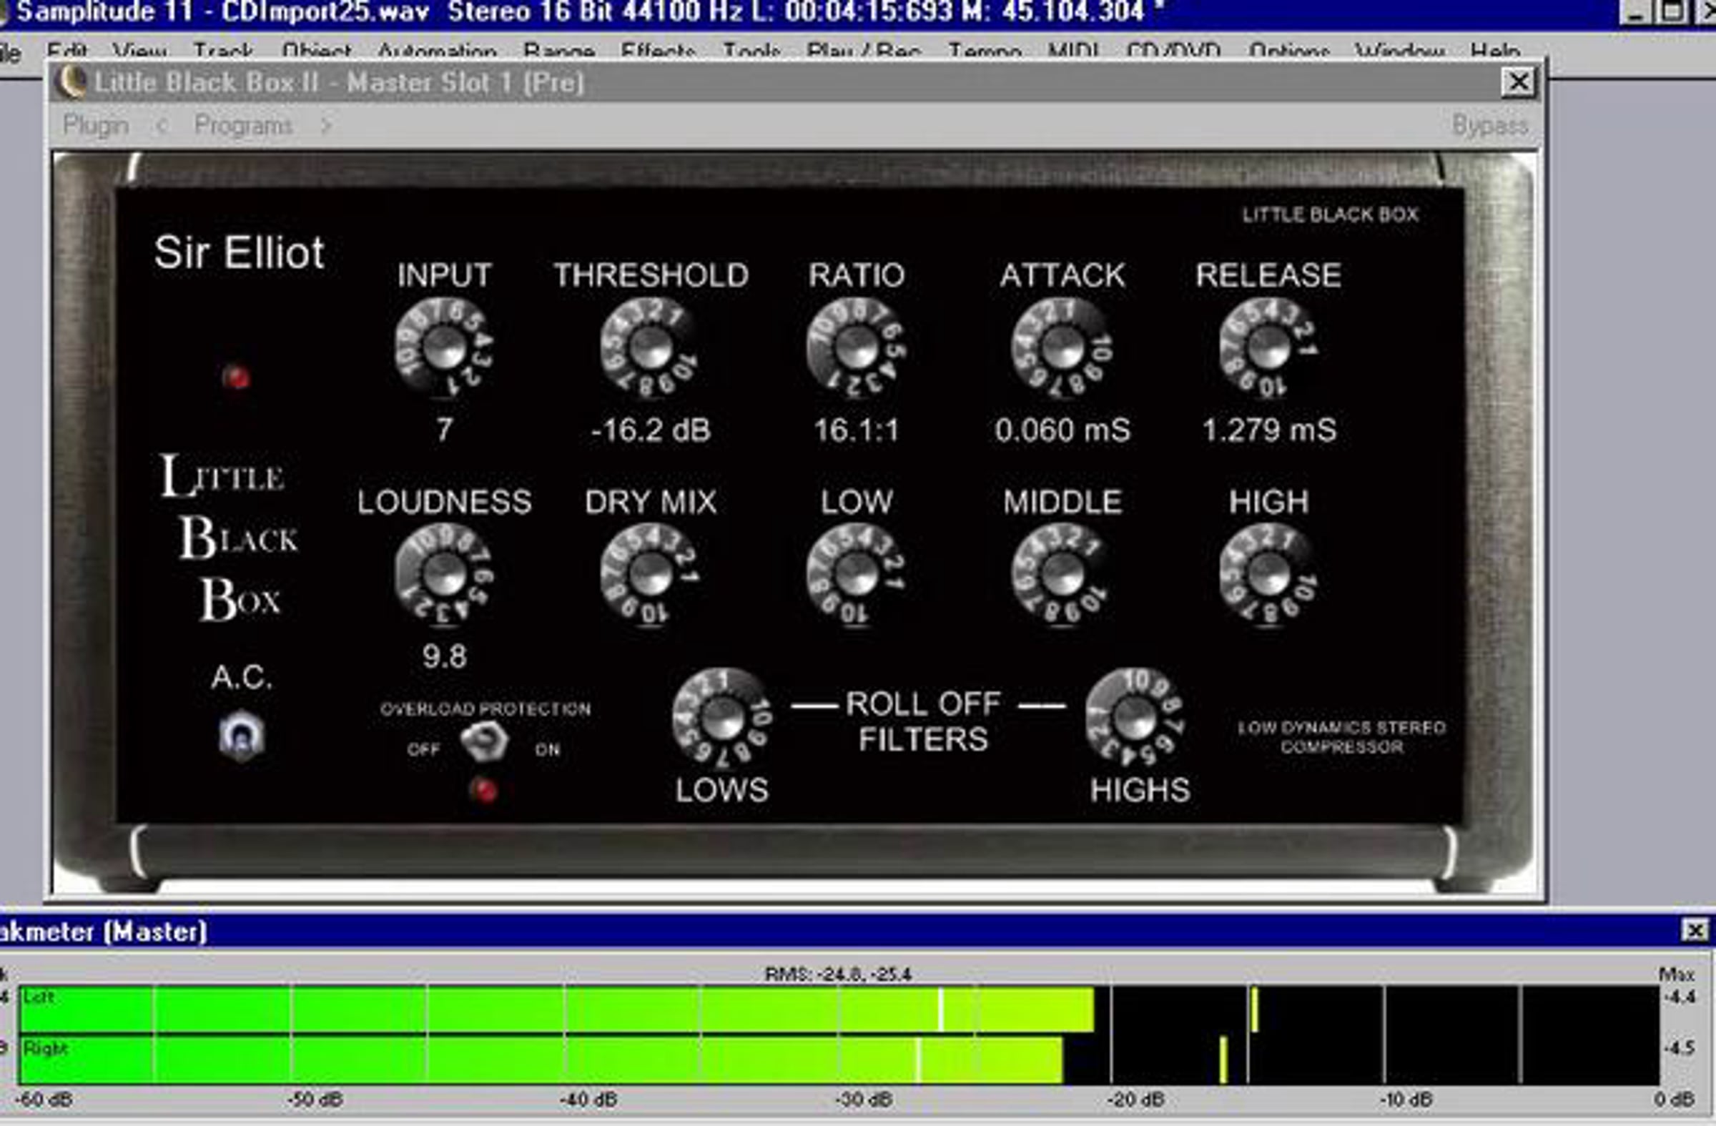Close the Little Black Box II window
The height and width of the screenshot is (1126, 1716).
point(1518,82)
